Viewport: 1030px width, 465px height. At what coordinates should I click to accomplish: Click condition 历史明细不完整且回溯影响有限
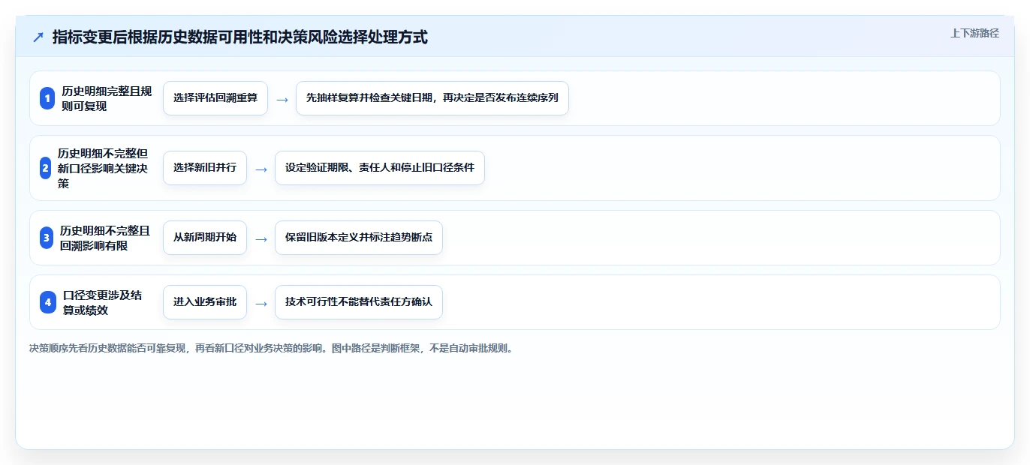pos(105,238)
